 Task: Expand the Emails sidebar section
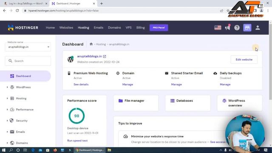pyautogui.click(x=7, y=132)
